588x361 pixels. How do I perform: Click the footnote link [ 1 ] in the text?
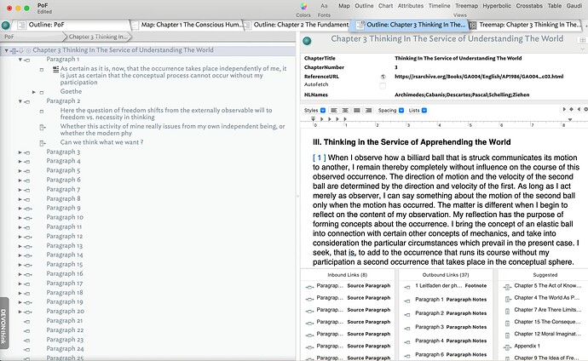click(x=319, y=158)
